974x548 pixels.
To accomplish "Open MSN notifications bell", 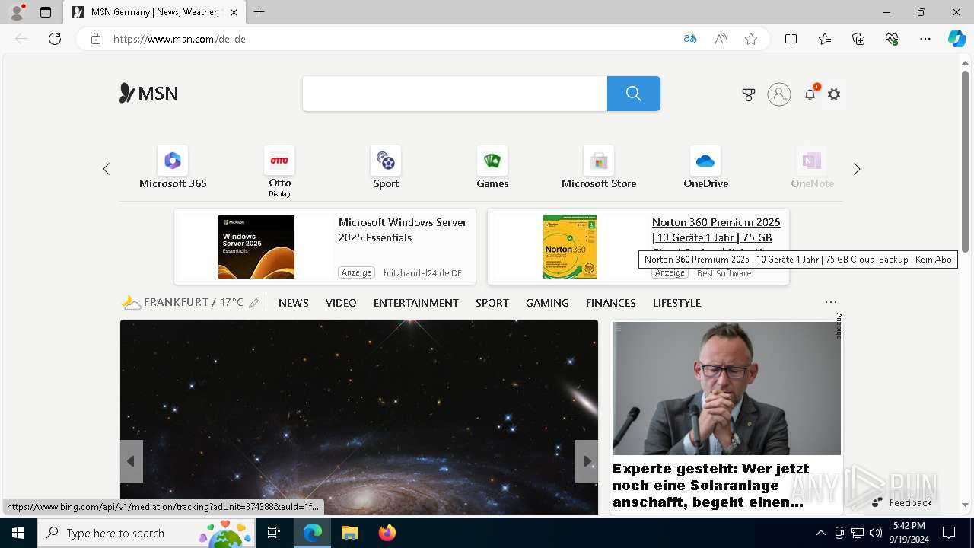I will click(810, 94).
